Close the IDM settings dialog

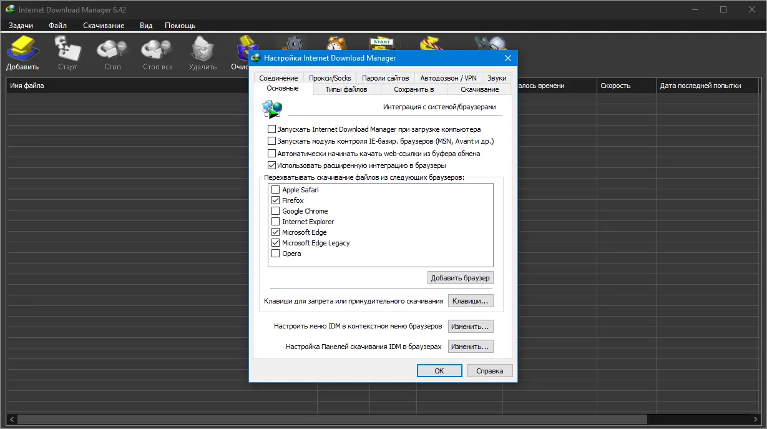(x=508, y=58)
